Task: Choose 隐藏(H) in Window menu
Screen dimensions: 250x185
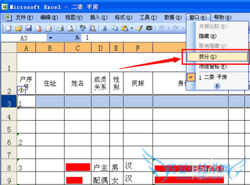Action: (x=217, y=36)
